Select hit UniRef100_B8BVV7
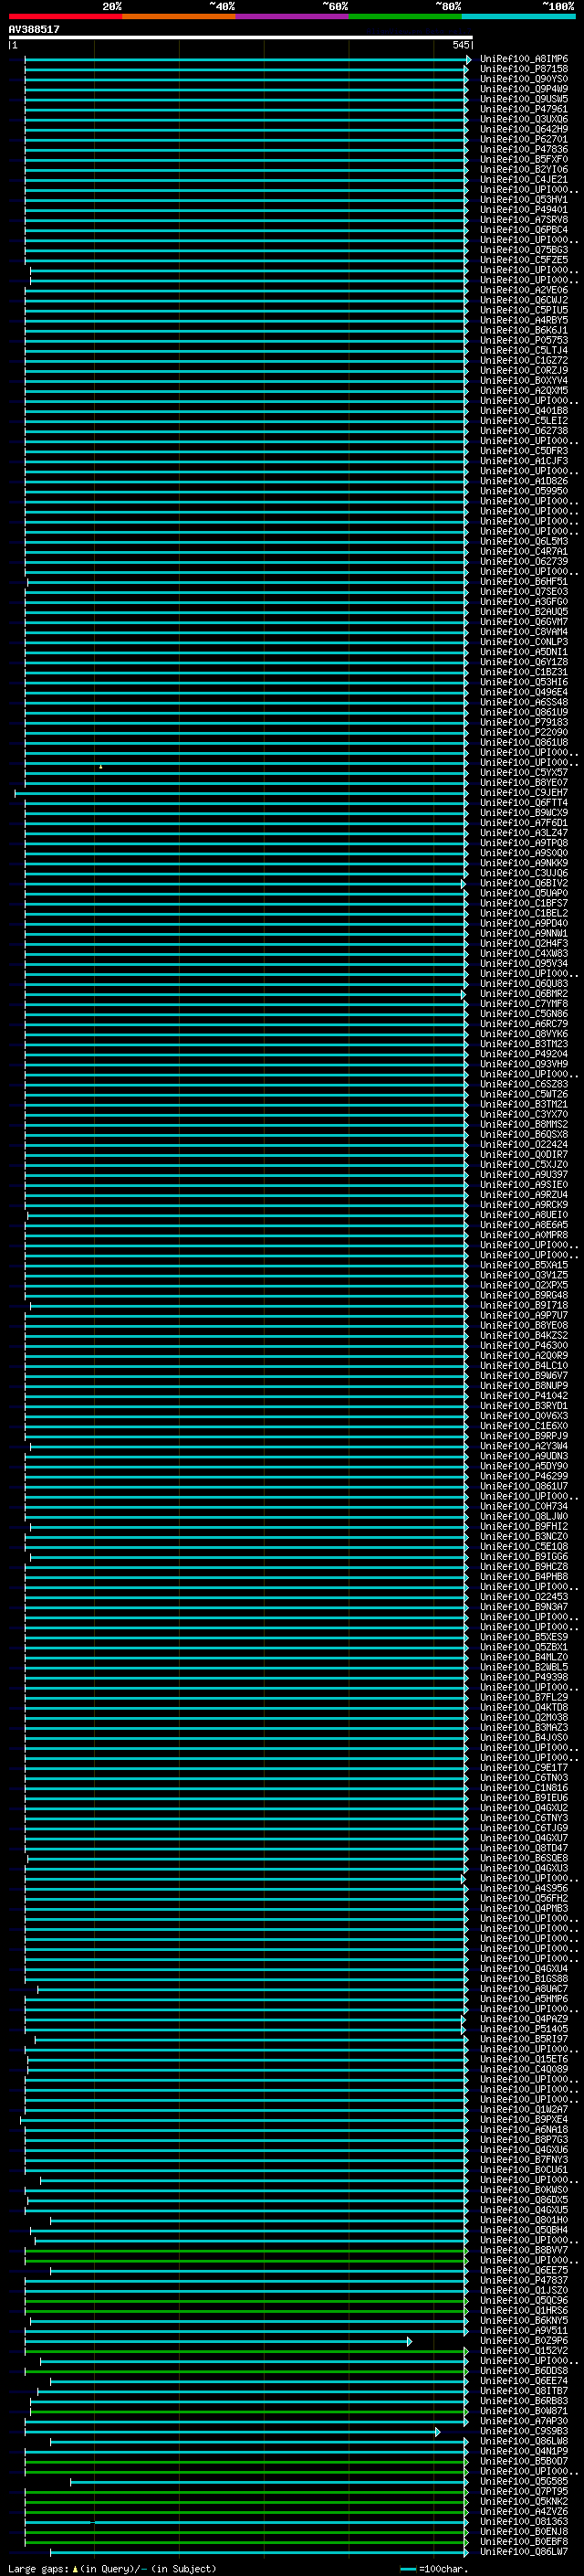This screenshot has height=2576, width=584. point(524,2250)
